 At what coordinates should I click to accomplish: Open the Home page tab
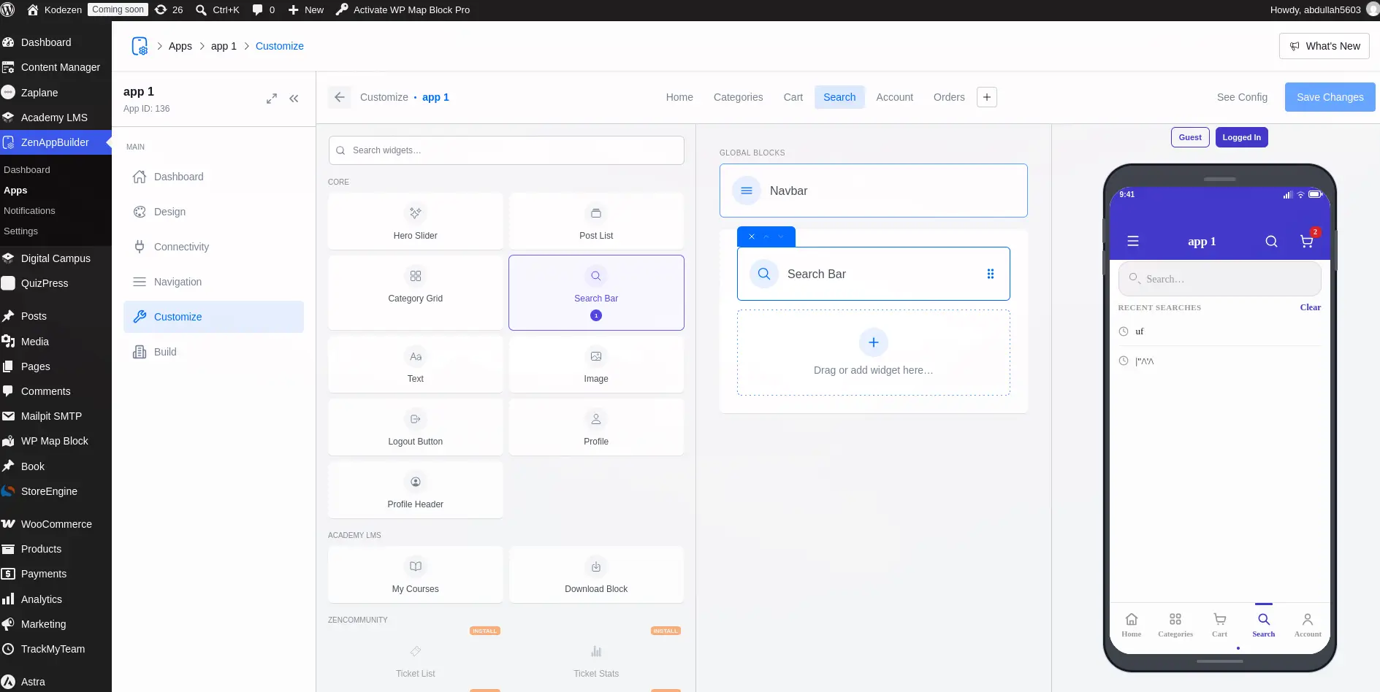coord(679,97)
